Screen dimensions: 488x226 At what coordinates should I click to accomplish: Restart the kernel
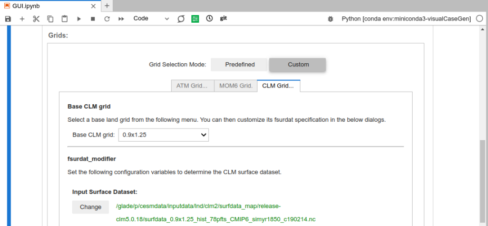(107, 18)
